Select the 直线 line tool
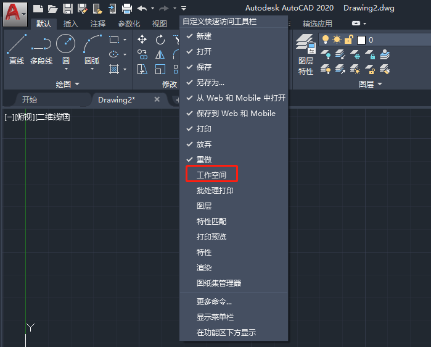This screenshot has width=431, height=347. (x=17, y=49)
